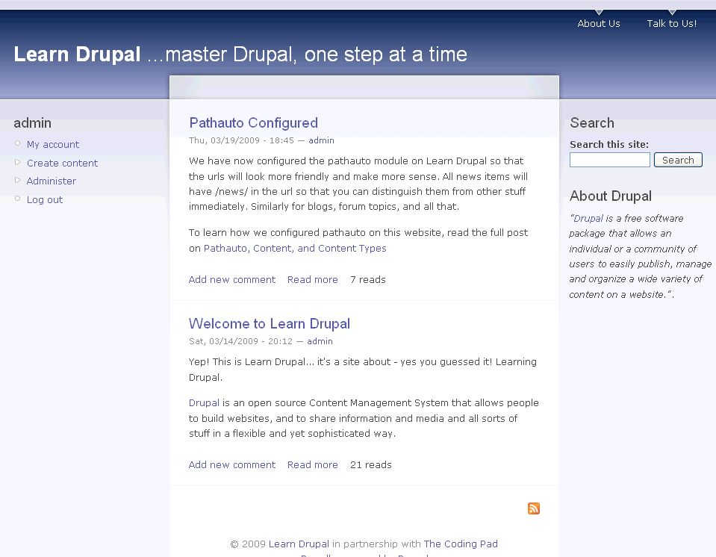716x557 pixels.
Task: Open admin author link under Welcome post
Action: (x=320, y=341)
